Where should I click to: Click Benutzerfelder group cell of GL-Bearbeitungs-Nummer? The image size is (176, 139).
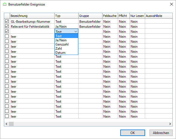(90, 21)
